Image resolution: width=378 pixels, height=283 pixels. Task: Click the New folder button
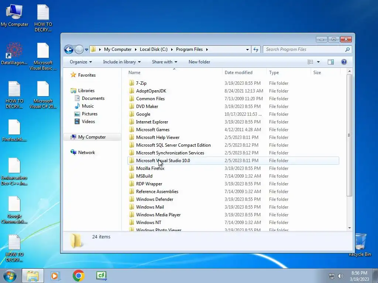tap(199, 62)
